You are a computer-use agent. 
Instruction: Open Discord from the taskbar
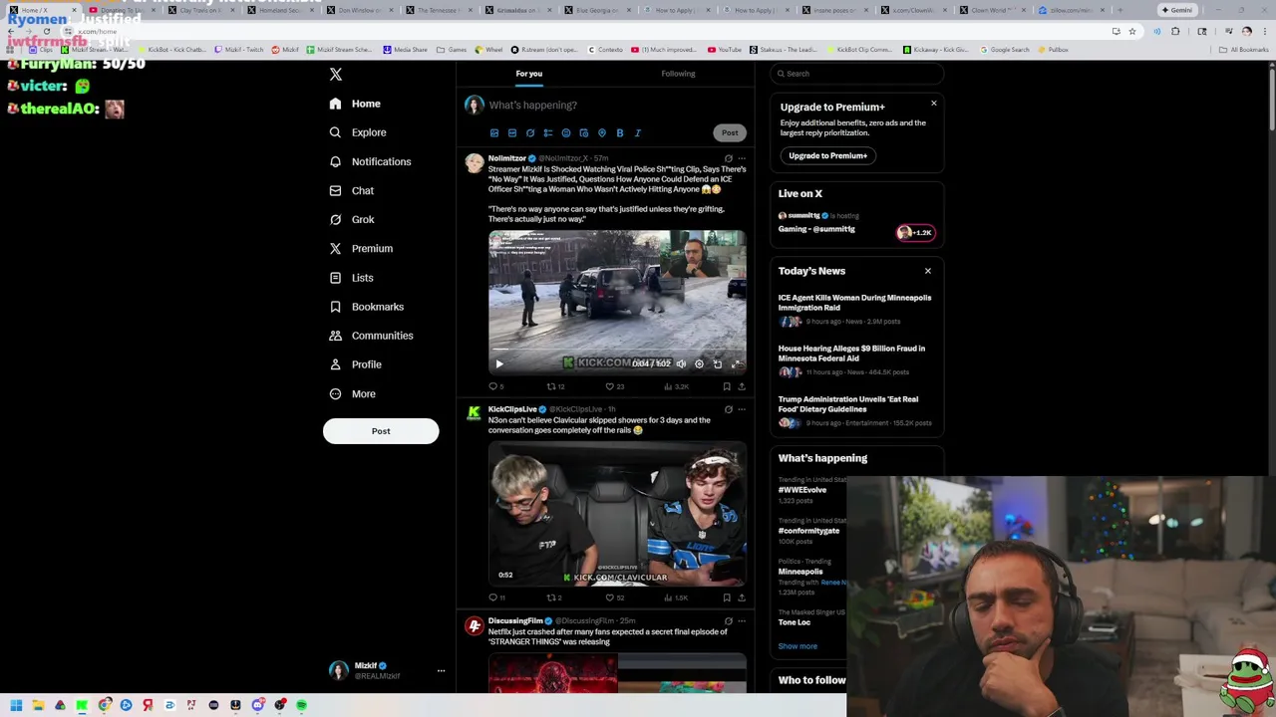tap(257, 705)
